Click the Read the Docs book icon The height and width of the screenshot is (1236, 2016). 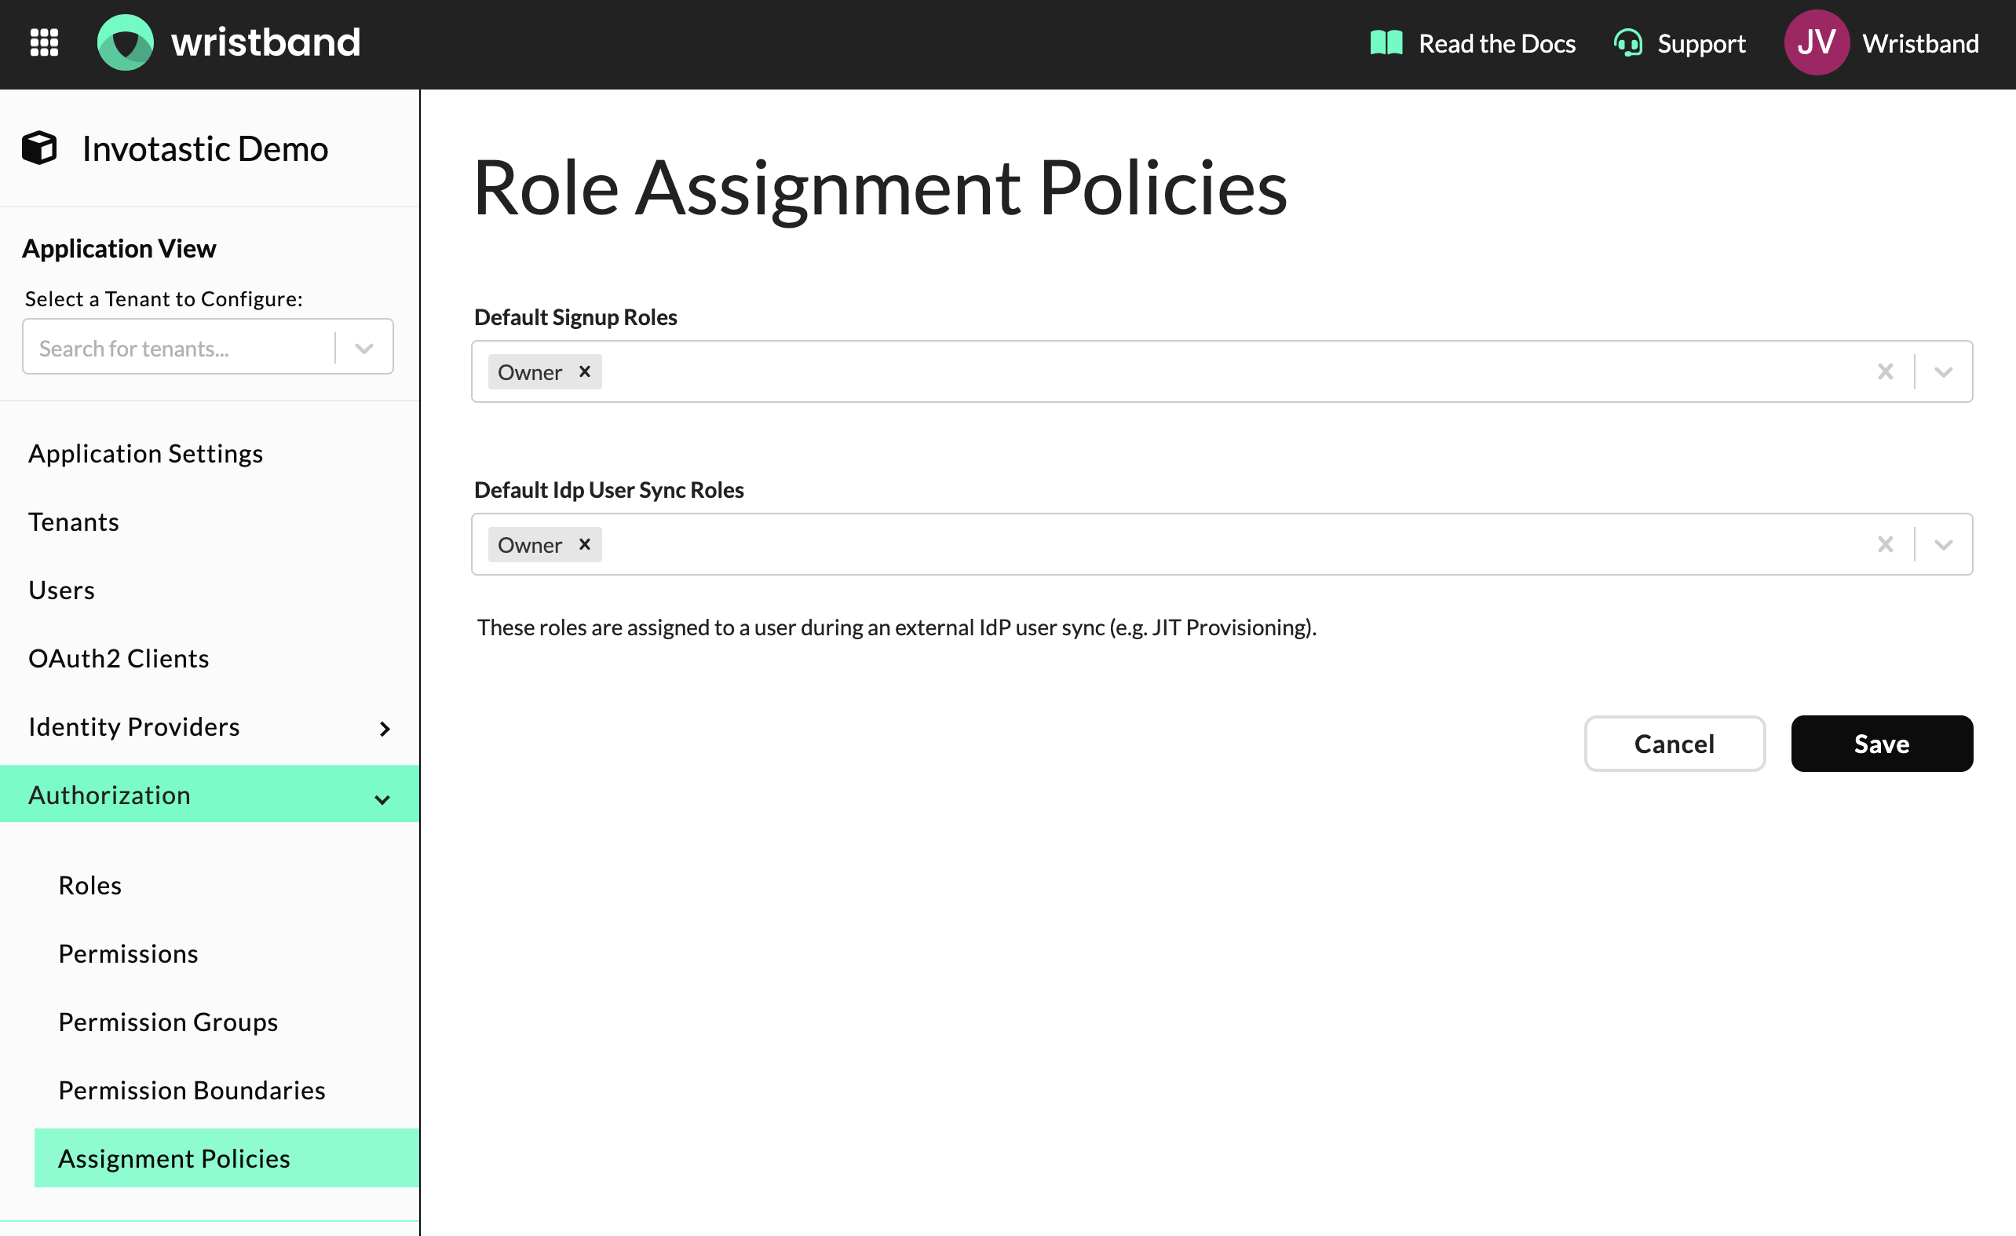(1386, 42)
